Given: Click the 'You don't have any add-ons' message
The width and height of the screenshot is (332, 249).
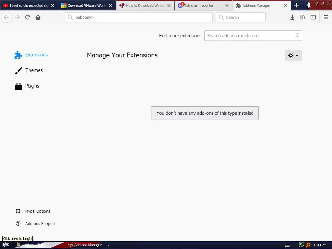Looking at the screenshot, I should coord(205,113).
